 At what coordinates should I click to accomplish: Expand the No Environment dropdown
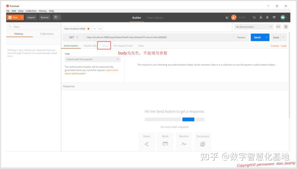[253, 26]
